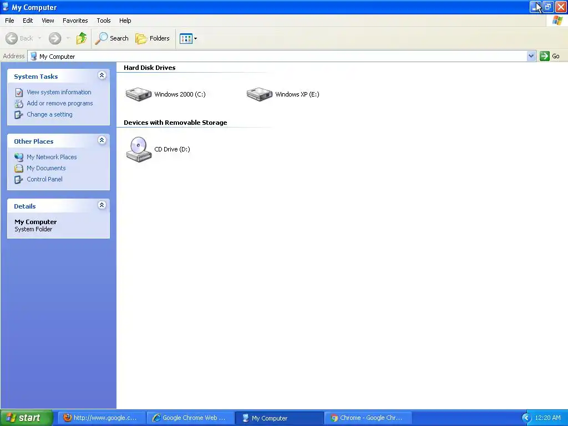Open My Network Places link
The height and width of the screenshot is (426, 568).
click(x=52, y=157)
